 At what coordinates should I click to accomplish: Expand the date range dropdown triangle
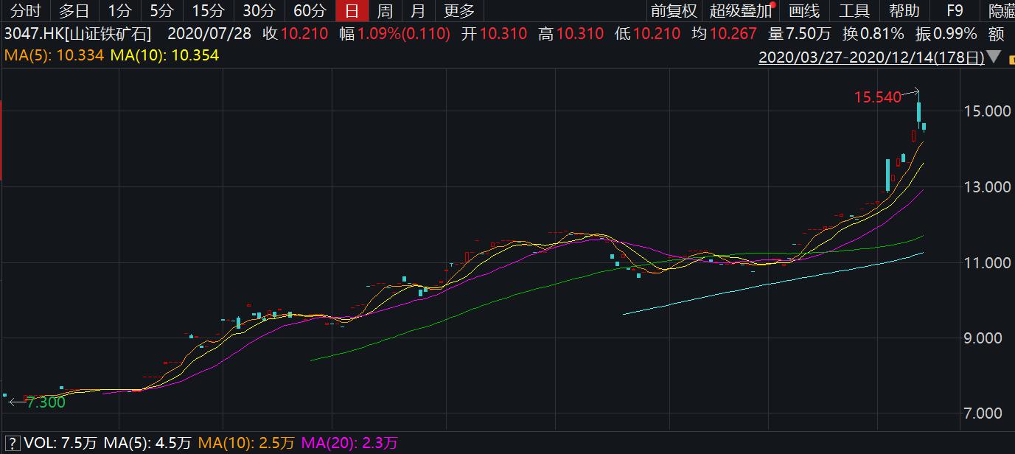pyautogui.click(x=995, y=57)
